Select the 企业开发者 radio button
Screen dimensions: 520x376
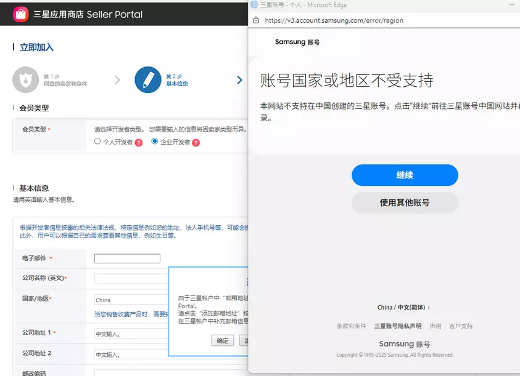[154, 142]
